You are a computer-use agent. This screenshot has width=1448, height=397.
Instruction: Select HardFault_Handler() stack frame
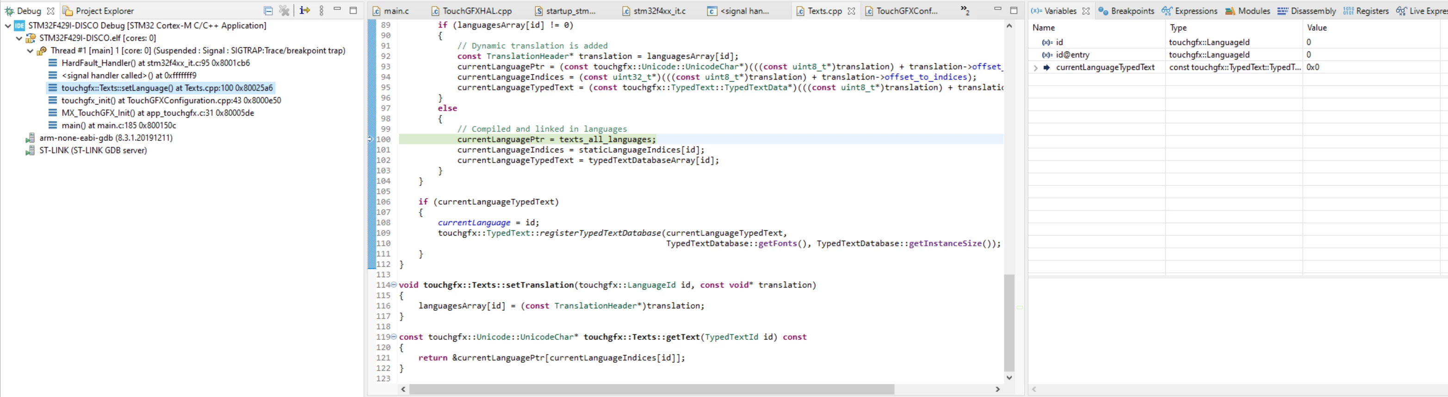(x=156, y=63)
